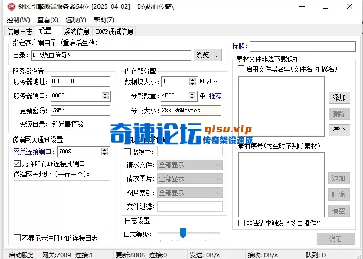Screen dimensions: 363x259
Task: Click the 接收: 0B/s status entry
Action: coord(262,255)
